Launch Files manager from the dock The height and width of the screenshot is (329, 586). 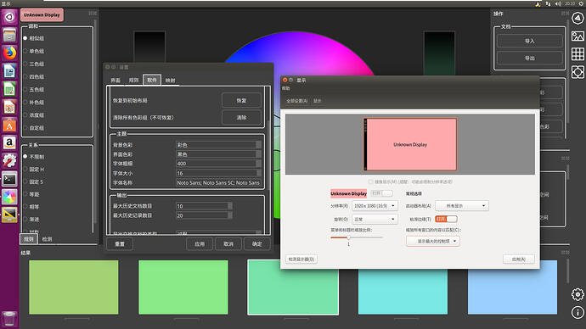pos(9,35)
